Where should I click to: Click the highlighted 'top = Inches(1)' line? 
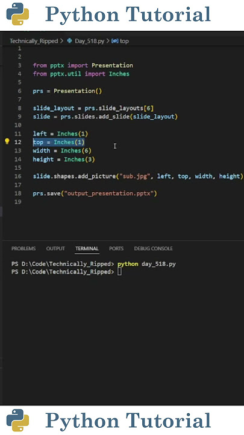pos(58,142)
